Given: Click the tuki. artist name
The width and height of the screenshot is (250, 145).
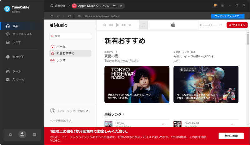Looking at the screenshot, I should tap(177, 61).
